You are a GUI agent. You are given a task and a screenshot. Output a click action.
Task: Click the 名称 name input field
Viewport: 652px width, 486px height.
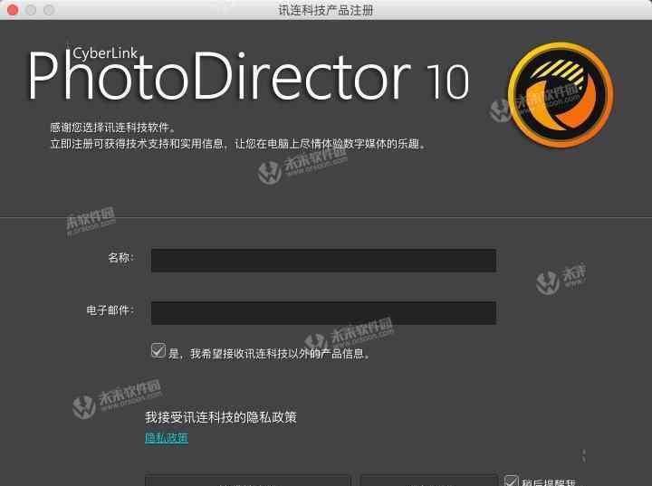coord(323,261)
